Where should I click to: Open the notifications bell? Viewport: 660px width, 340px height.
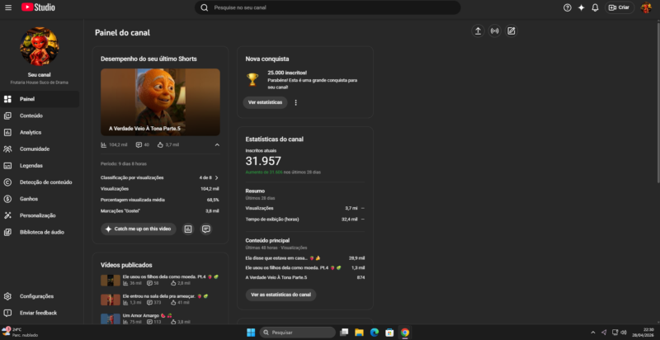pos(595,7)
